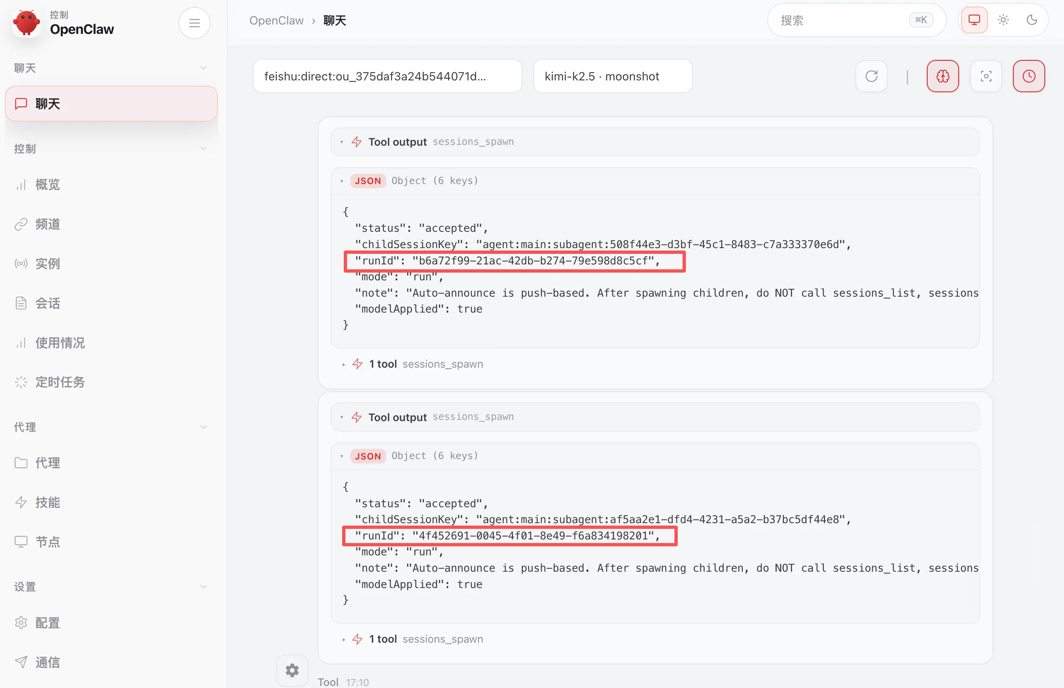The height and width of the screenshot is (688, 1064).
Task: Open 配置 settings page
Action: click(x=47, y=623)
